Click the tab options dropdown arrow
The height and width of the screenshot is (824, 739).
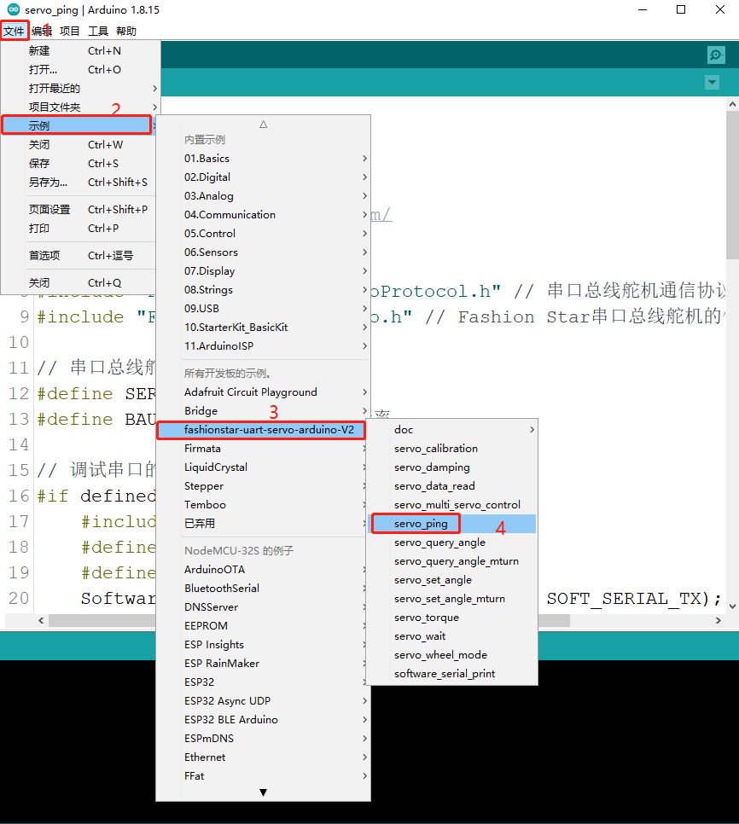(x=712, y=83)
